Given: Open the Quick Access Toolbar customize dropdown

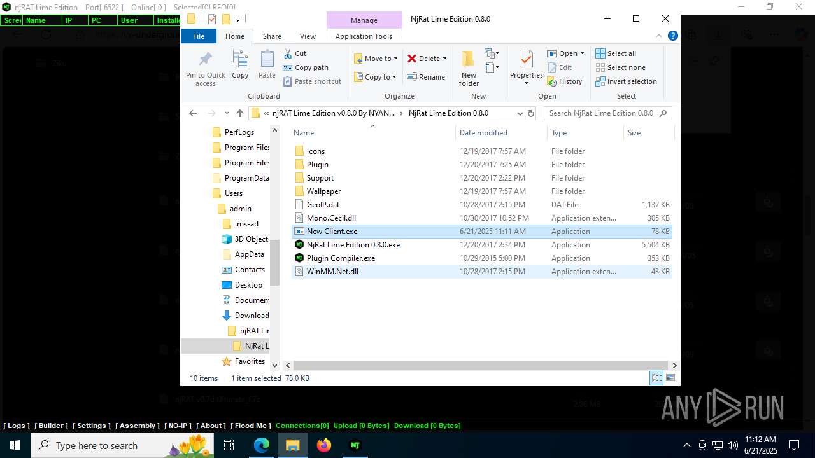Looking at the screenshot, I should point(238,19).
